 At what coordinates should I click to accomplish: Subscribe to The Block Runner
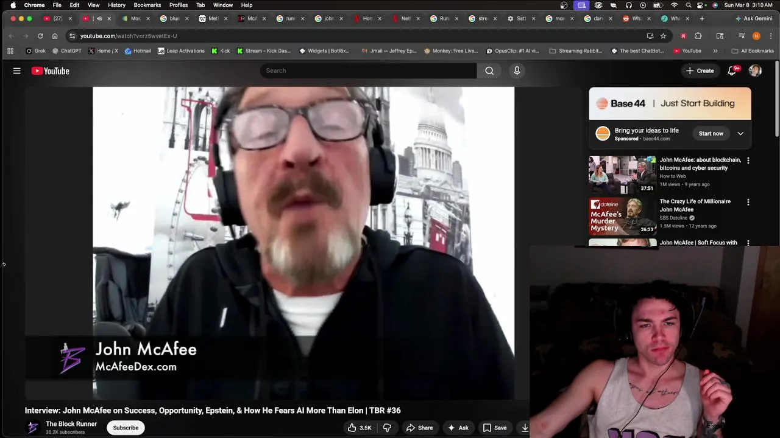(126, 428)
